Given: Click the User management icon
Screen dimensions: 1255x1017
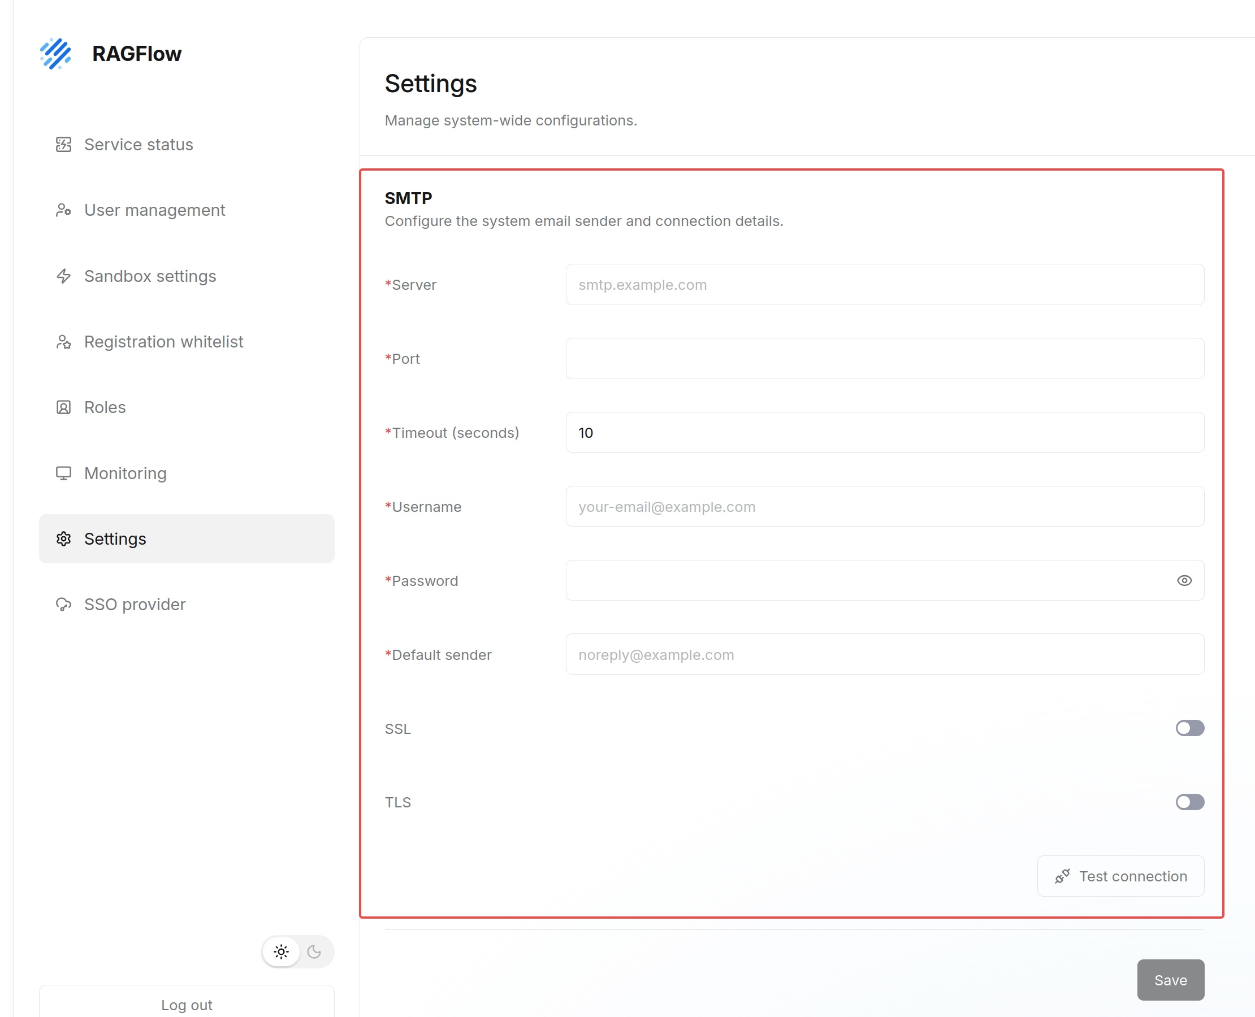Looking at the screenshot, I should point(63,210).
